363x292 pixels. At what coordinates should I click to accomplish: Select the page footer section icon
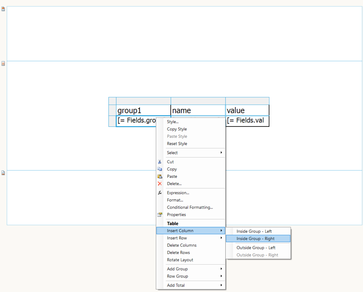(3, 173)
